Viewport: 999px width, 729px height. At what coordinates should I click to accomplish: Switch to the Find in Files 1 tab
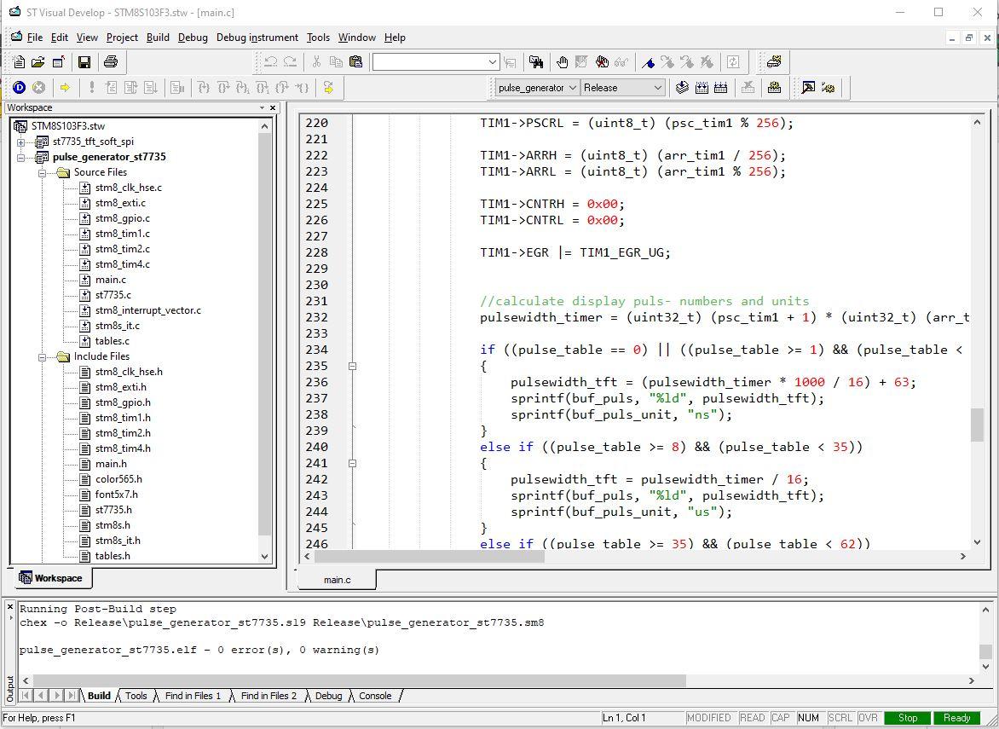click(x=193, y=696)
